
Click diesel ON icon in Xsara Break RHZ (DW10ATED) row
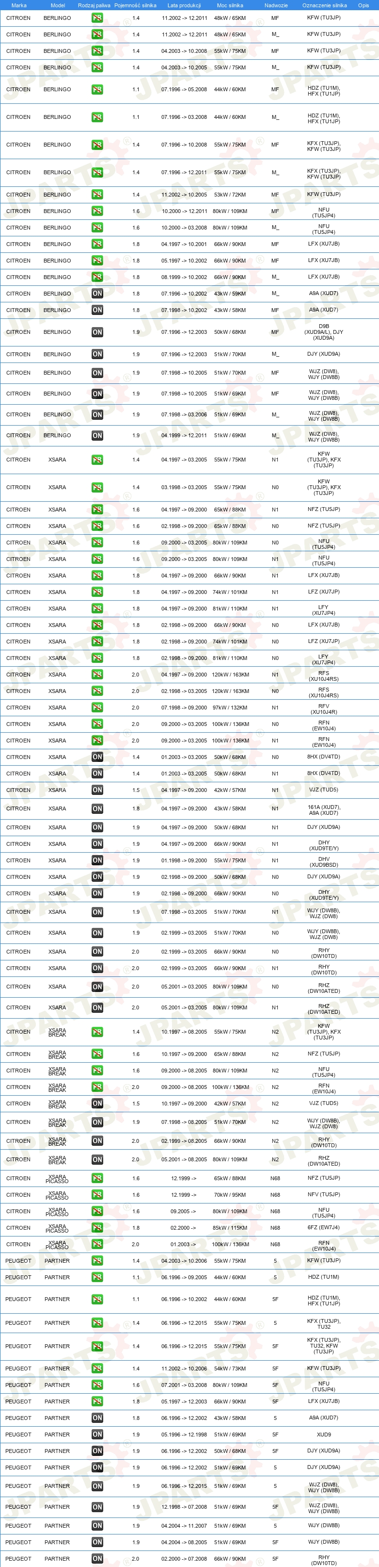[x=97, y=1159]
